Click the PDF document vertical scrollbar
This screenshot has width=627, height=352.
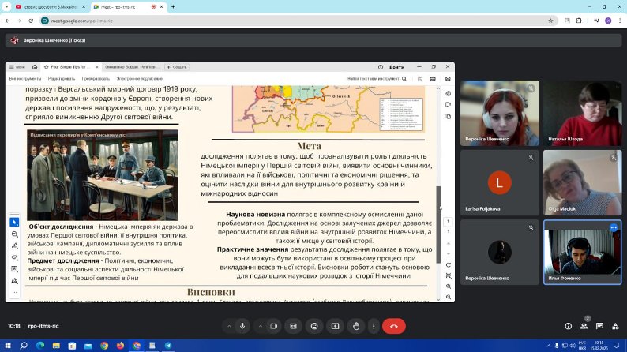[438, 224]
